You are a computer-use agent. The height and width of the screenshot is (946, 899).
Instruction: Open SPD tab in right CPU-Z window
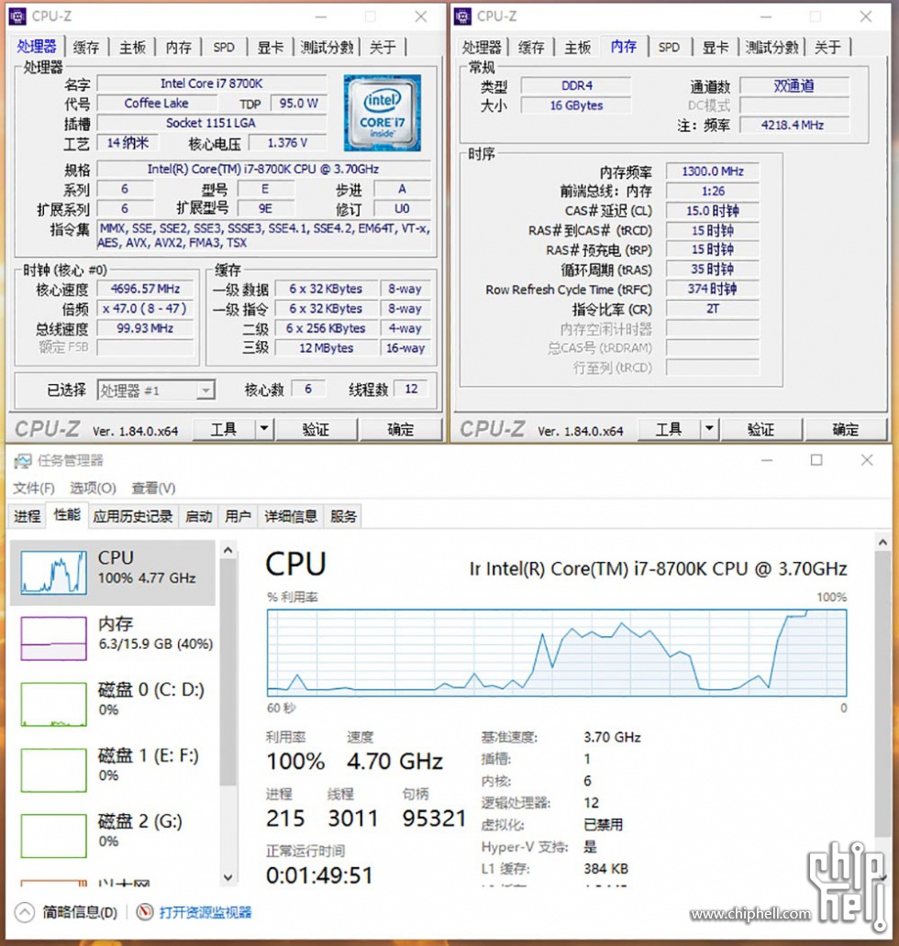pos(669,47)
